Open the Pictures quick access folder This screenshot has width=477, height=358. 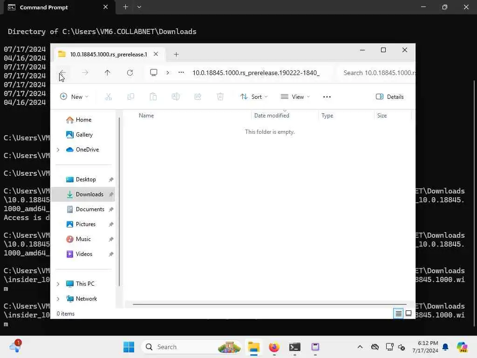point(81,224)
